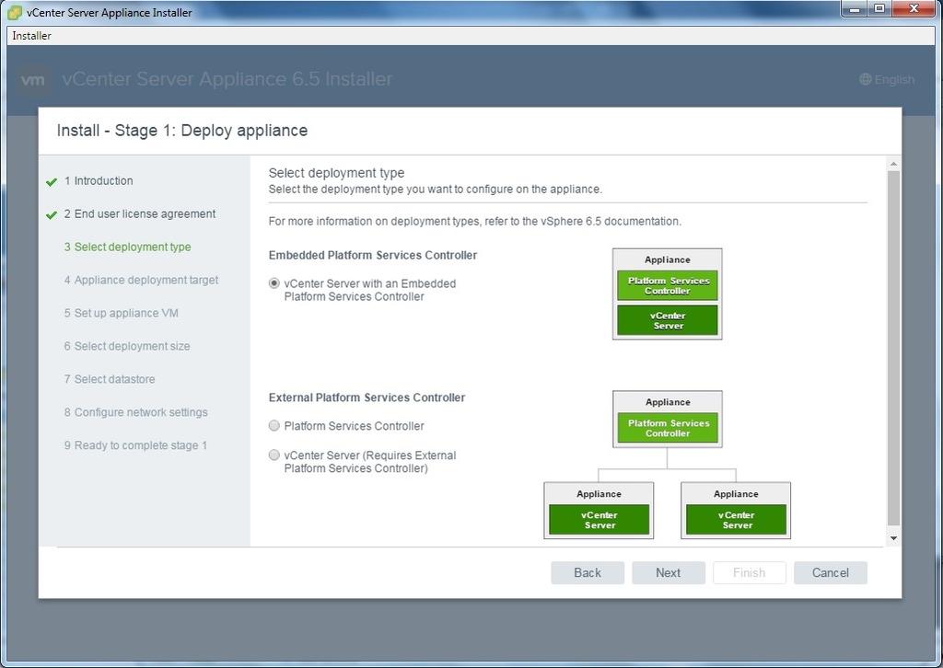Choose vCenter Server requiring External PSC

tap(274, 455)
